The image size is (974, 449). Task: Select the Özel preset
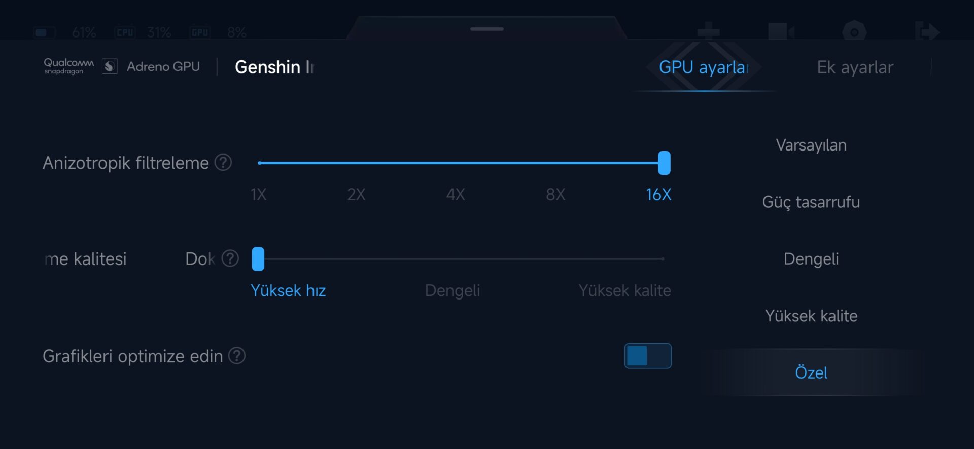811,372
